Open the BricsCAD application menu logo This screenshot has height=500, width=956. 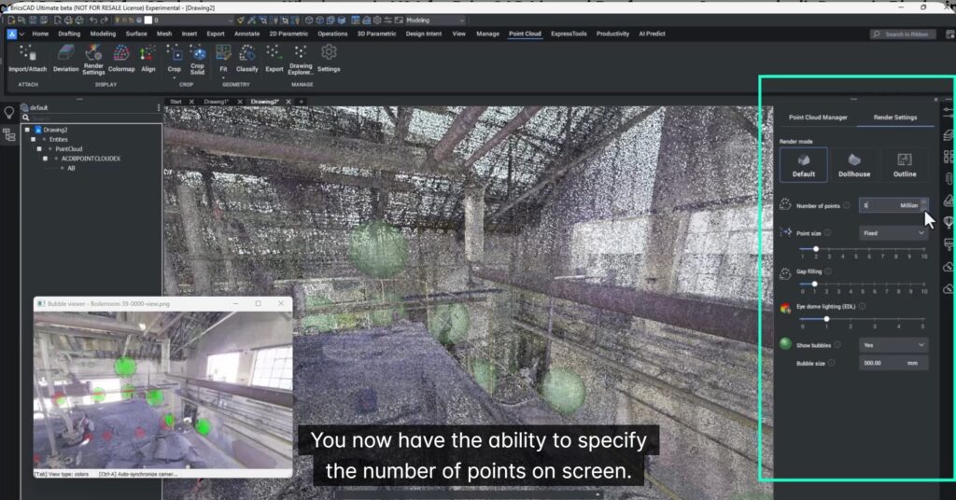point(11,35)
